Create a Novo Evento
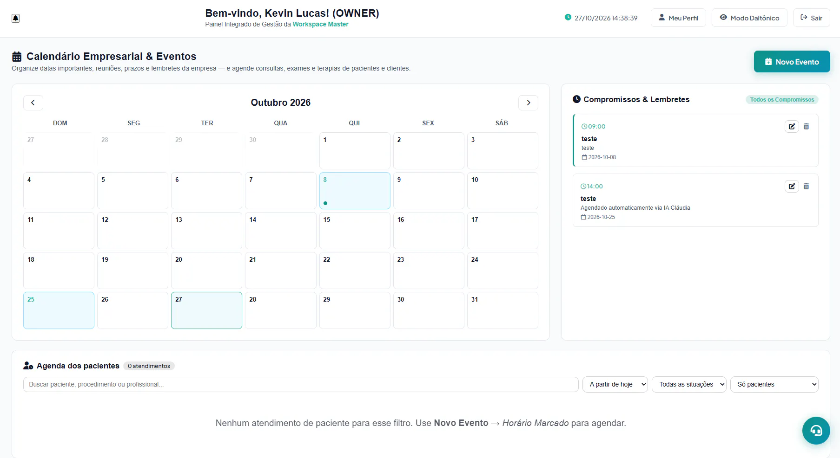The height and width of the screenshot is (458, 840). pos(792,62)
